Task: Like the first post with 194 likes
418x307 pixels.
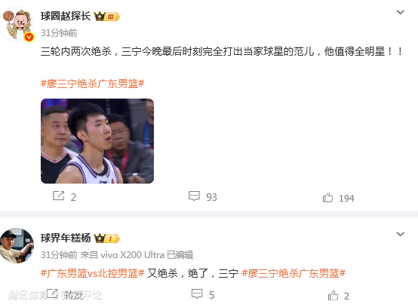Action: point(327,197)
